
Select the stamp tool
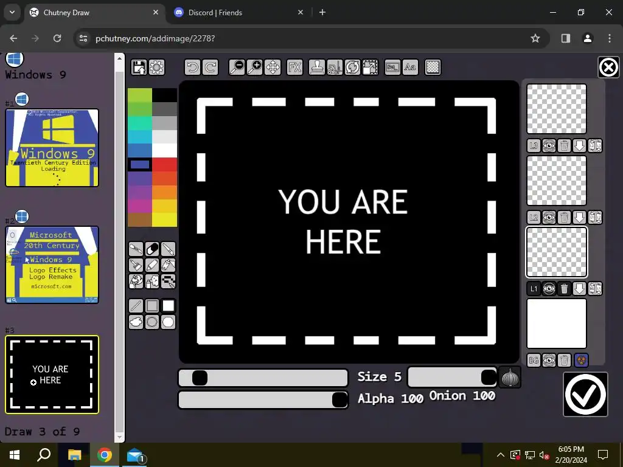(316, 67)
